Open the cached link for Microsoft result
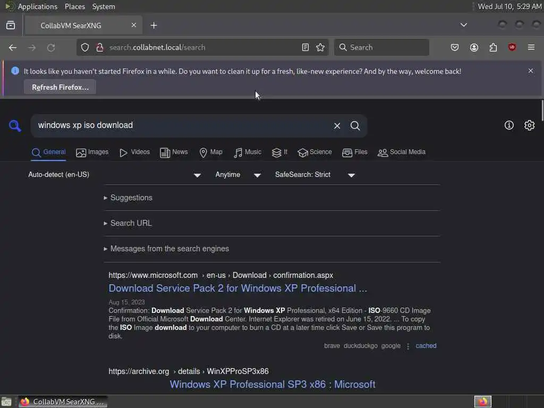The image size is (544, 408). tap(426, 346)
